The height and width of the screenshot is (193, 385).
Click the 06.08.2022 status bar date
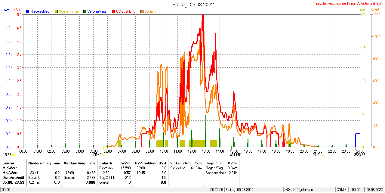click(x=374, y=190)
